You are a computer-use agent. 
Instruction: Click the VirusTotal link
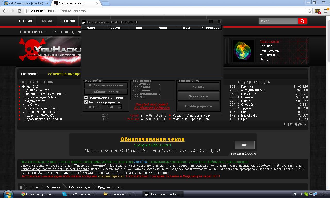[x=141, y=162]
